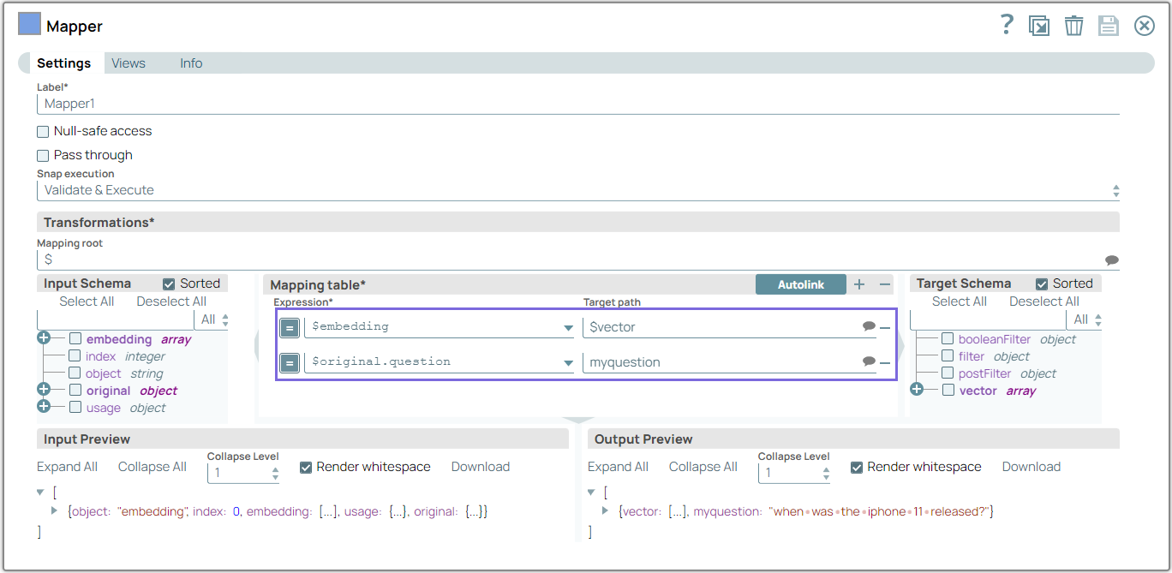Image resolution: width=1172 pixels, height=573 pixels.
Task: Enable the Null-safe access checkbox
Action: coord(43,131)
